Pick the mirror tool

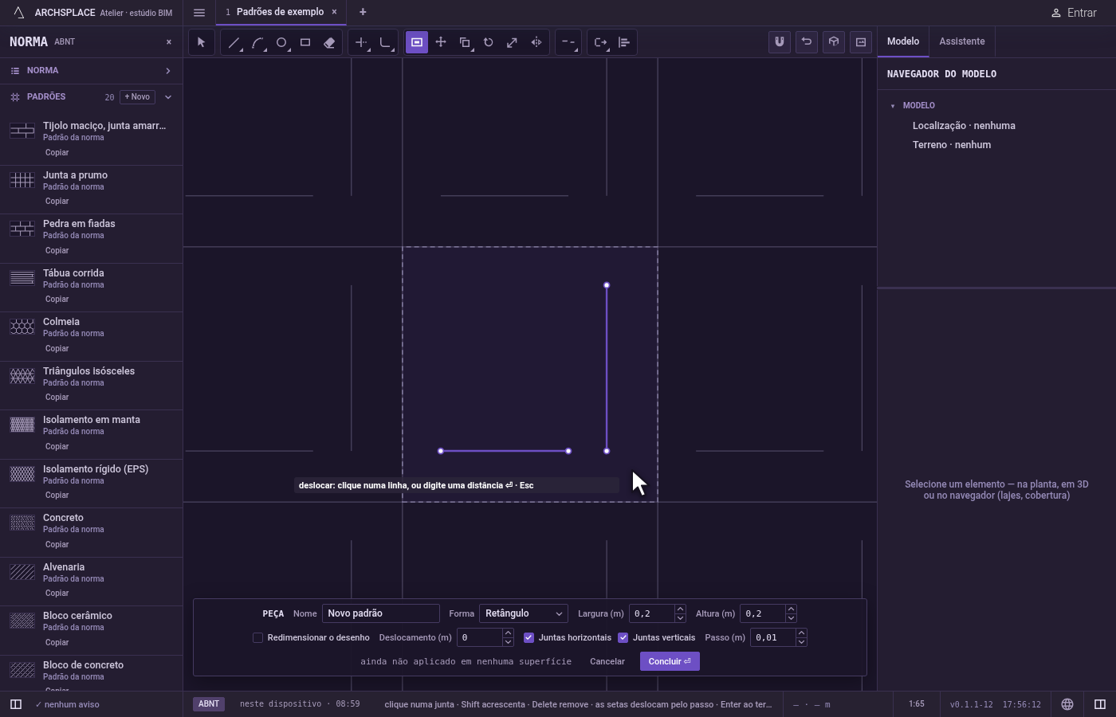[536, 42]
